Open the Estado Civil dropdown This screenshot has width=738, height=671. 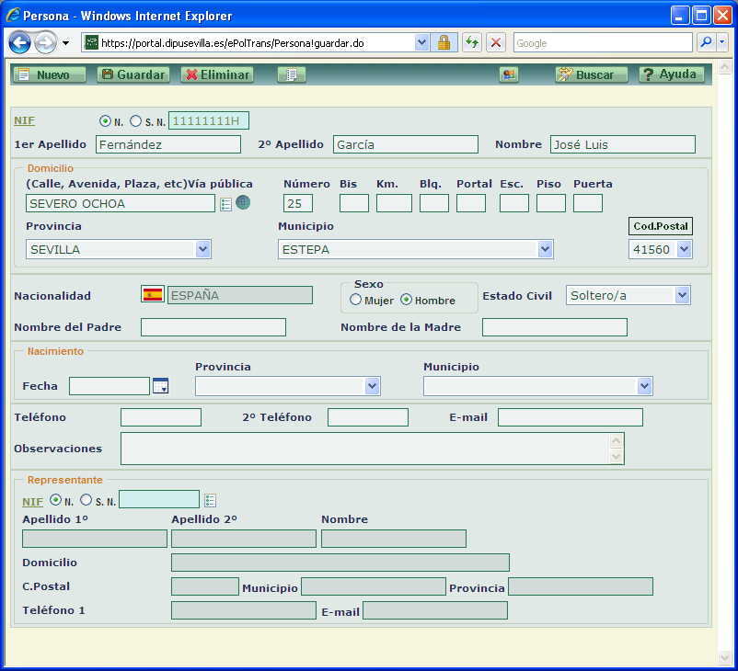(681, 295)
